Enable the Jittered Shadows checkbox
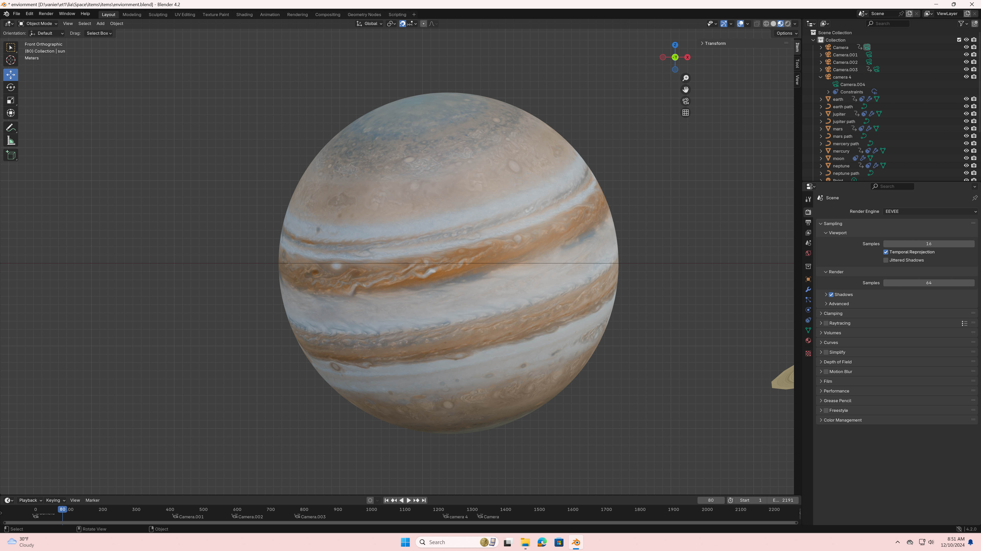Viewport: 981px width, 551px height. tap(886, 260)
